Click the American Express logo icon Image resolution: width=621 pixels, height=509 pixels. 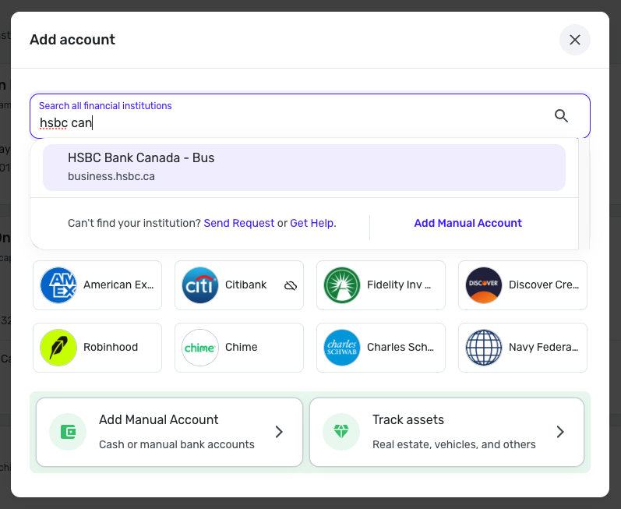[58, 285]
